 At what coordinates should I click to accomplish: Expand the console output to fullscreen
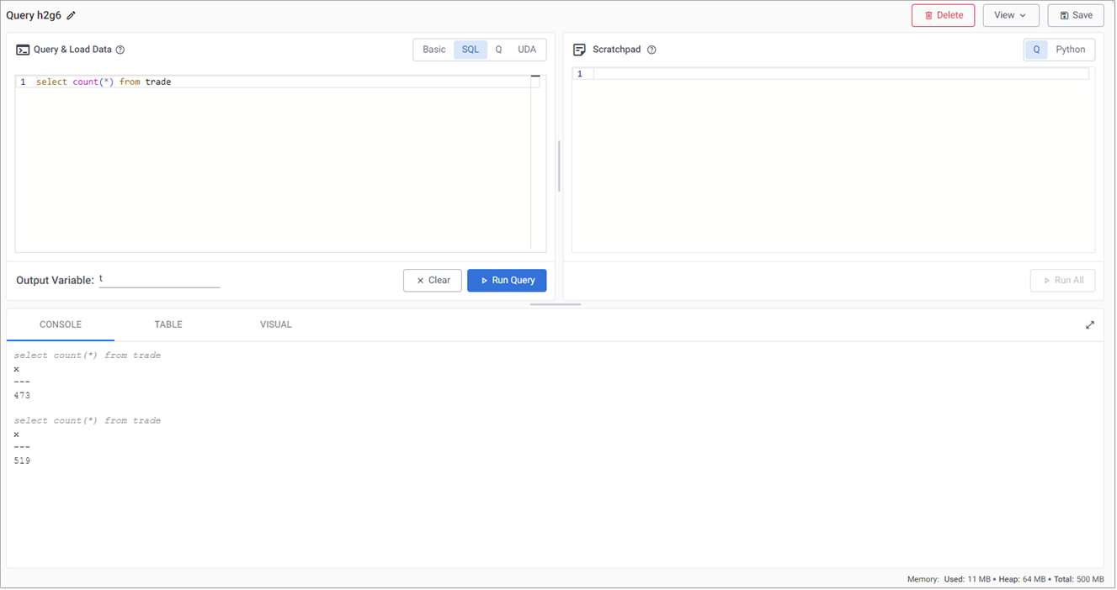tap(1090, 325)
